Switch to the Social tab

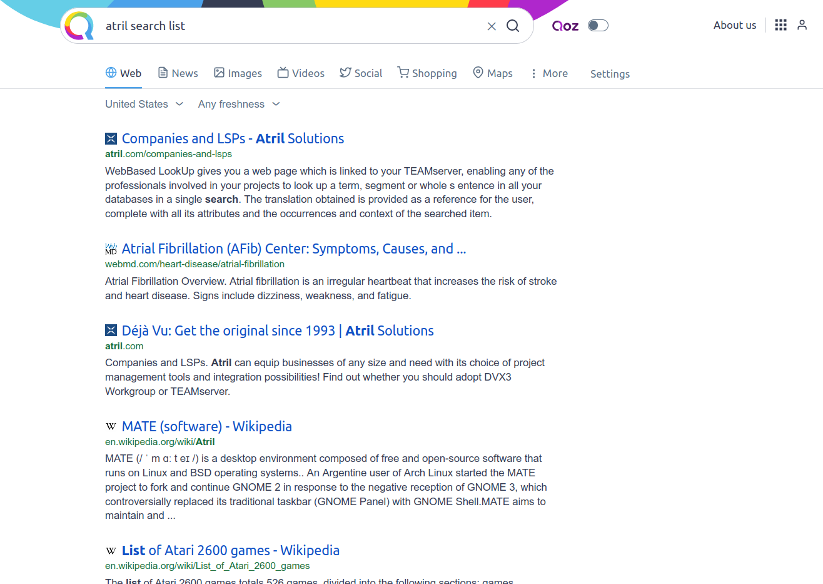(x=361, y=73)
